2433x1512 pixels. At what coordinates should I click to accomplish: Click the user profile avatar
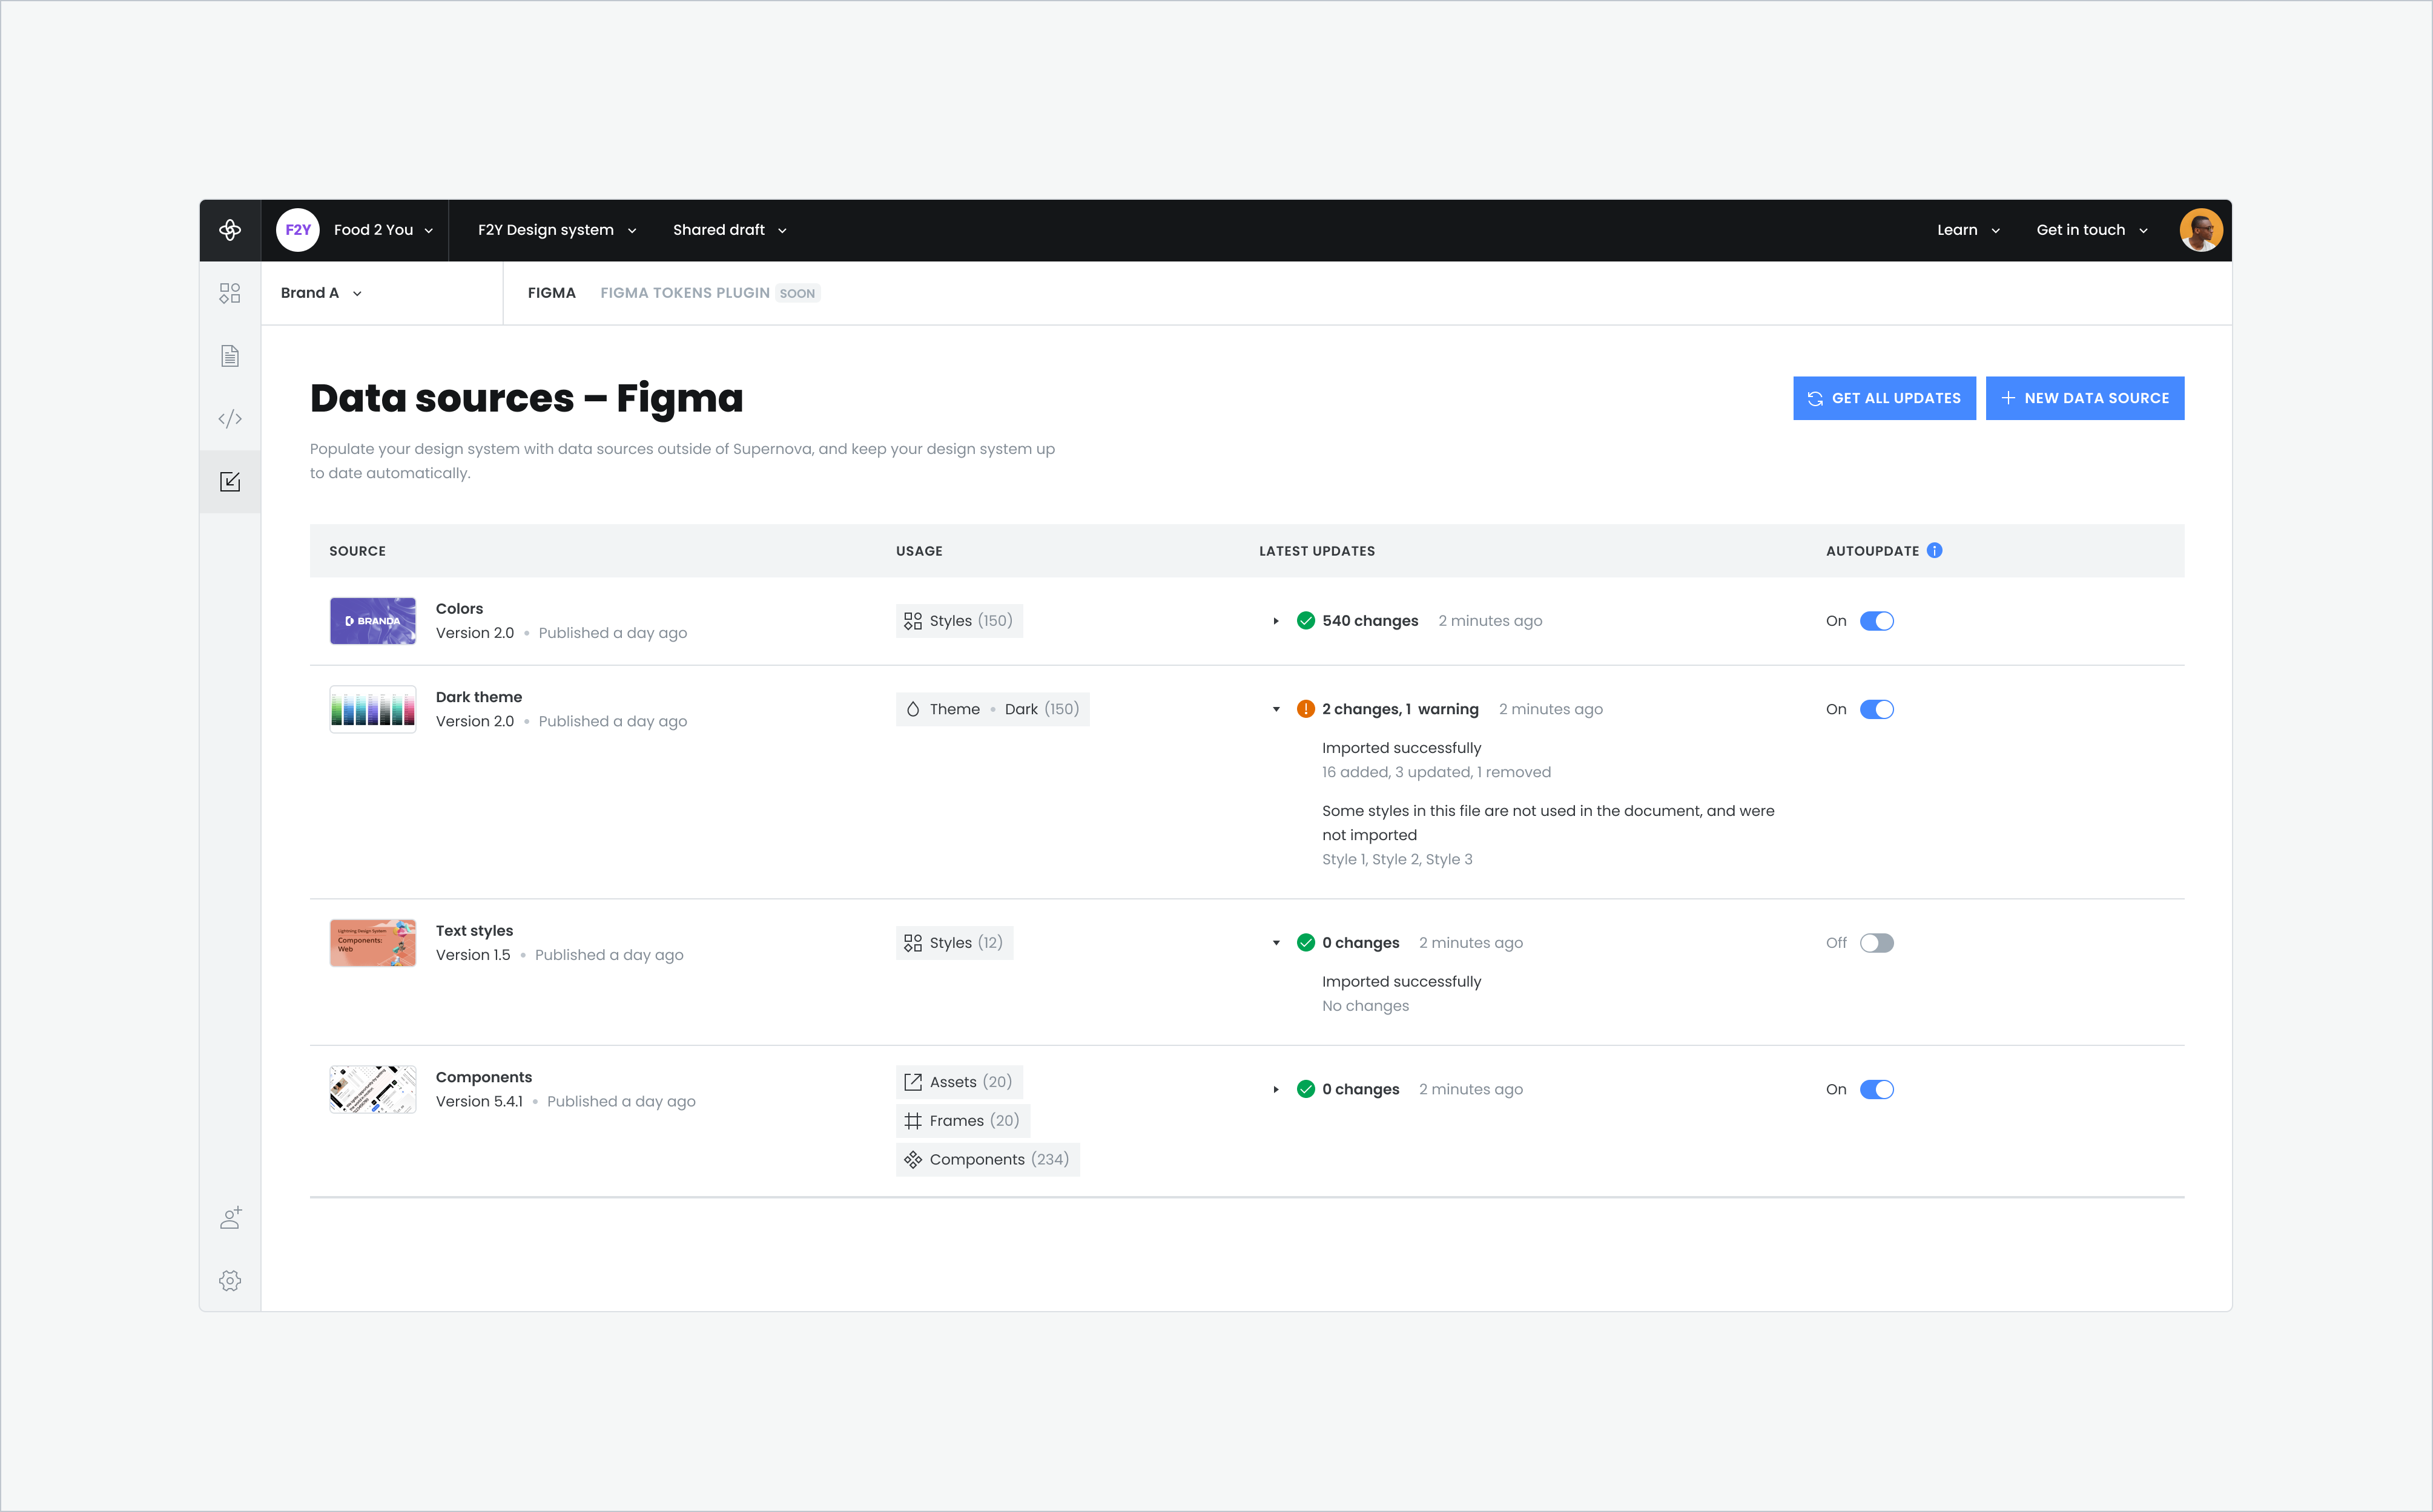tap(2201, 230)
